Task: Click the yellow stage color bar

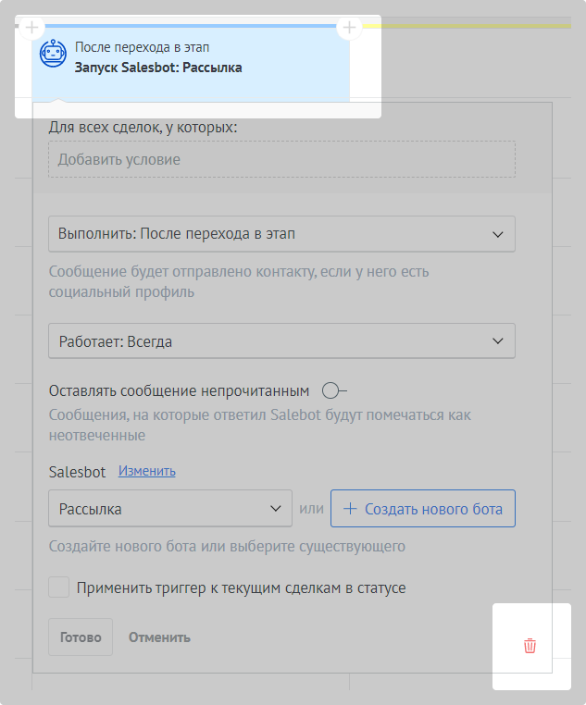Action: click(x=472, y=26)
